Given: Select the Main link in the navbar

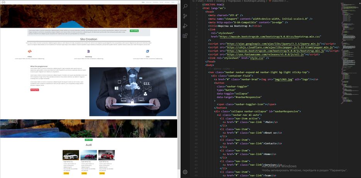Looking at the screenshot, I should coord(143,2).
